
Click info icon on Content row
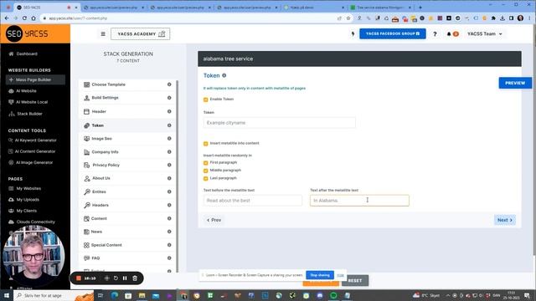(169, 218)
